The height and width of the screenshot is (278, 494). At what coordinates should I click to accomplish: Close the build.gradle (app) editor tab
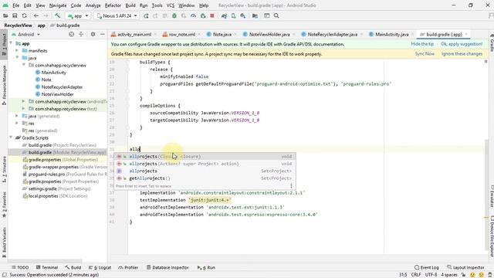click(x=466, y=34)
